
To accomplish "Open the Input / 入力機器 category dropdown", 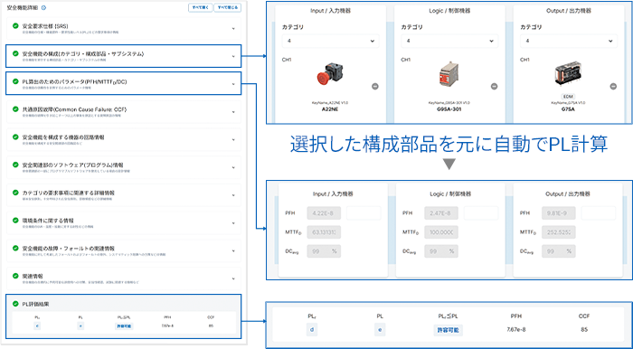I will (330, 41).
